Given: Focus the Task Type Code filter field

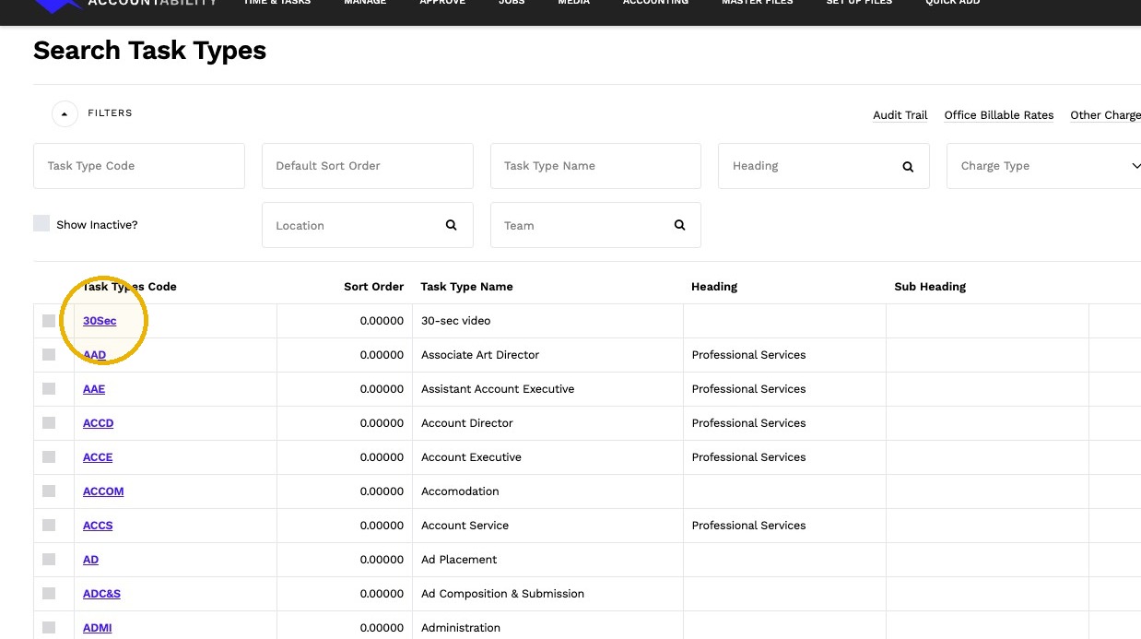Looking at the screenshot, I should (139, 166).
